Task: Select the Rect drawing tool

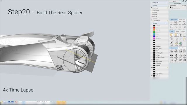Action: pyautogui.click(x=180, y=23)
